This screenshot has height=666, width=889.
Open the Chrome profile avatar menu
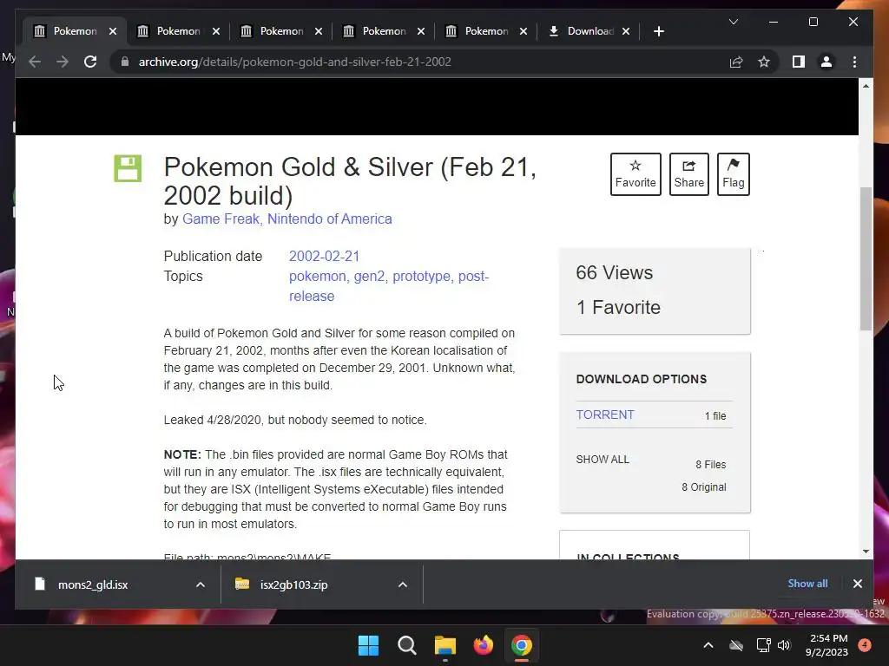click(x=826, y=62)
